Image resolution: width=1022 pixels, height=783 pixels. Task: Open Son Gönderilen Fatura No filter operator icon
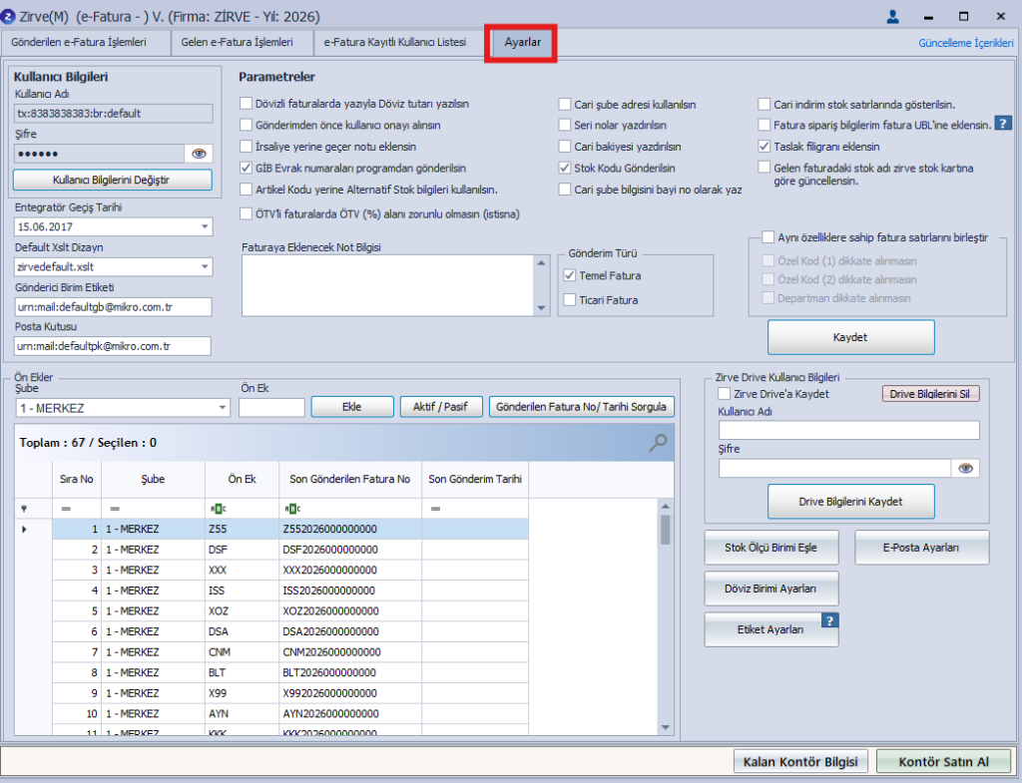tap(292, 509)
